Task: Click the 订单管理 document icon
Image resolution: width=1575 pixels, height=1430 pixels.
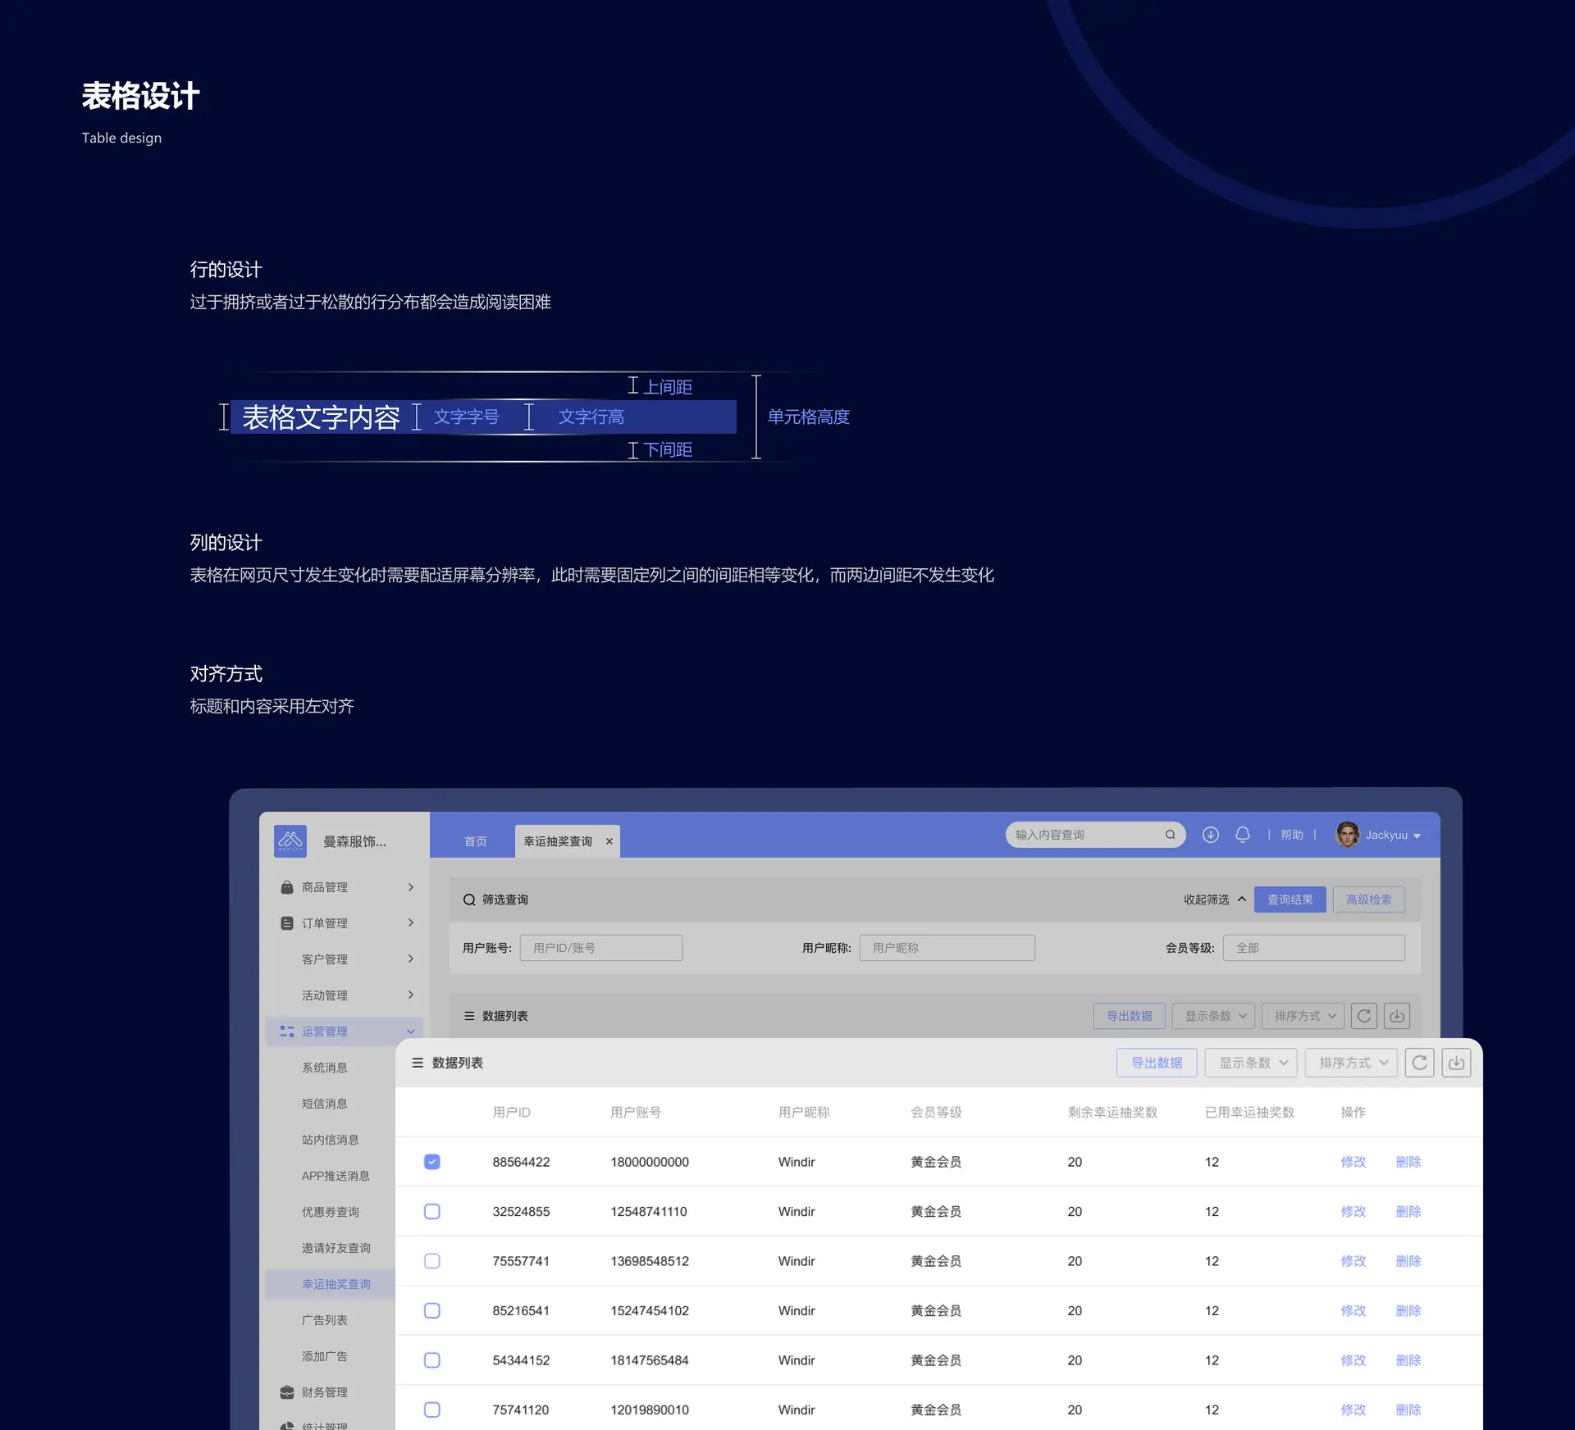Action: point(287,923)
